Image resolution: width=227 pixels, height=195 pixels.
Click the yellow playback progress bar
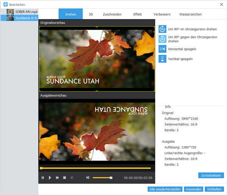[96, 168]
